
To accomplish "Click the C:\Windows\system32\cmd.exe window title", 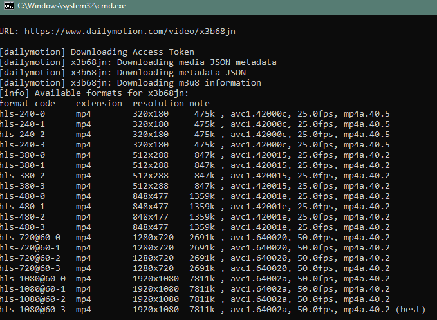I will click(71, 6).
